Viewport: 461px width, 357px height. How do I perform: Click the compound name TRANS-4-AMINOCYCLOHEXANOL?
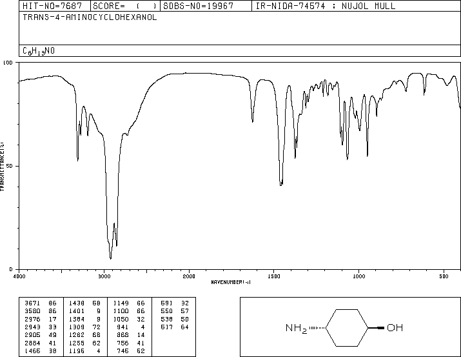[90, 17]
